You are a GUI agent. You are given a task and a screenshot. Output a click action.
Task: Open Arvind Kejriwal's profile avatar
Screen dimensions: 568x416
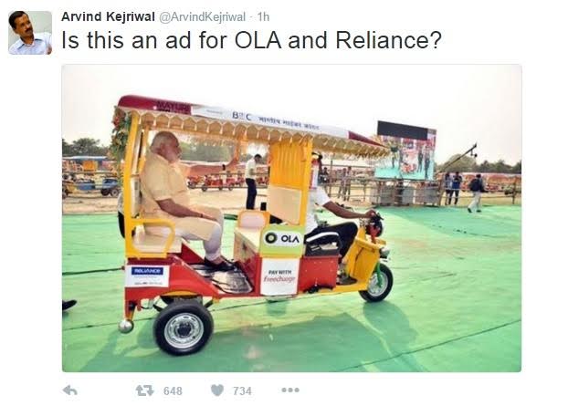[x=30, y=33]
